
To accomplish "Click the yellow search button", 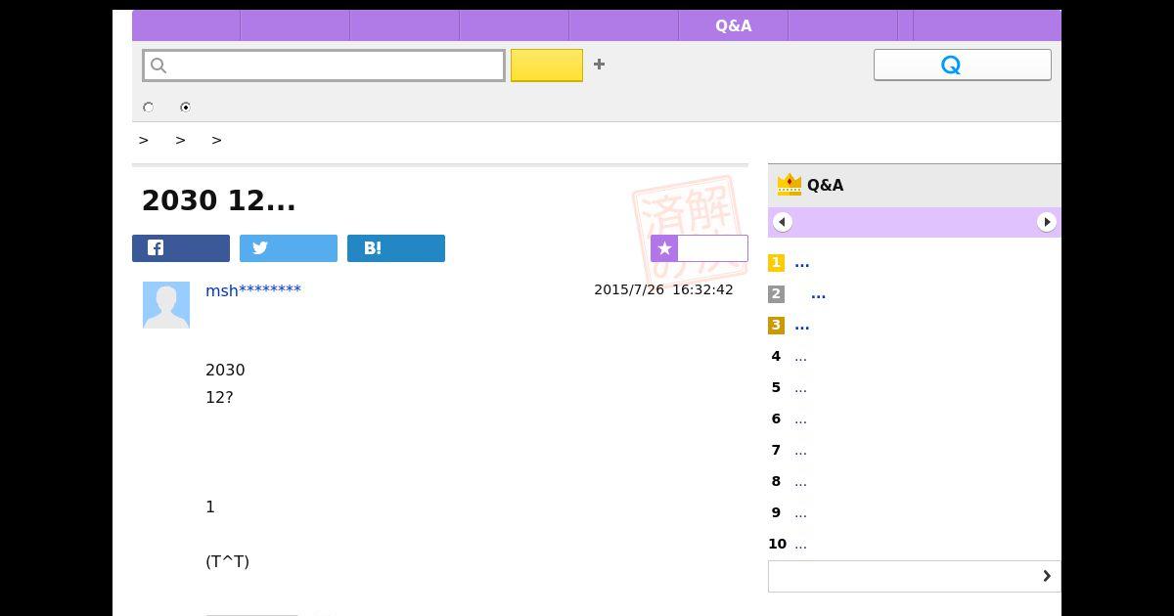I will point(547,66).
